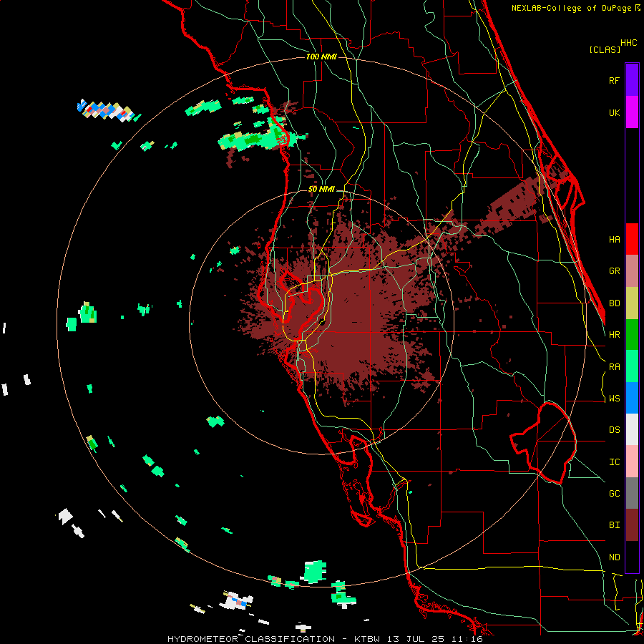Click the IC light pink legend color
The height and width of the screenshot is (644, 644).
[632, 462]
